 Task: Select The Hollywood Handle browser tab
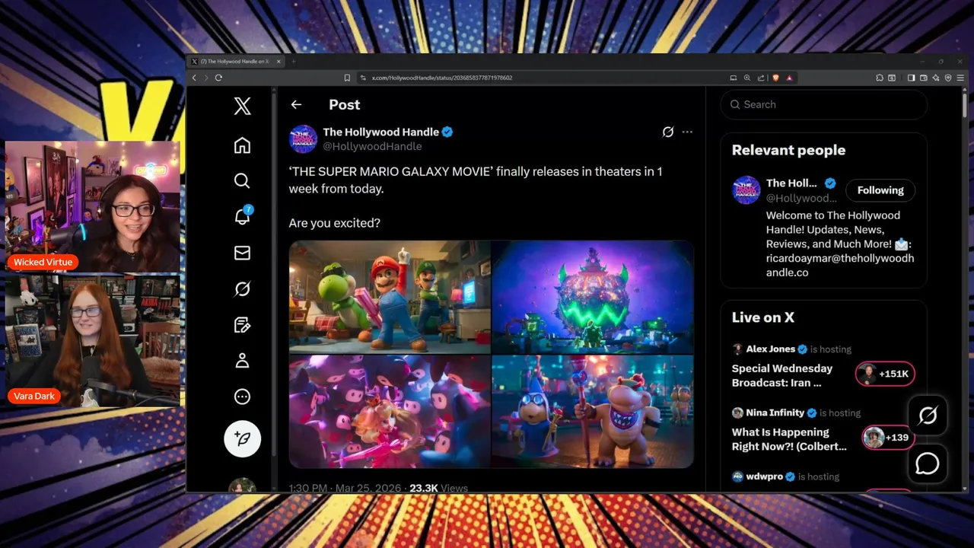(236, 61)
